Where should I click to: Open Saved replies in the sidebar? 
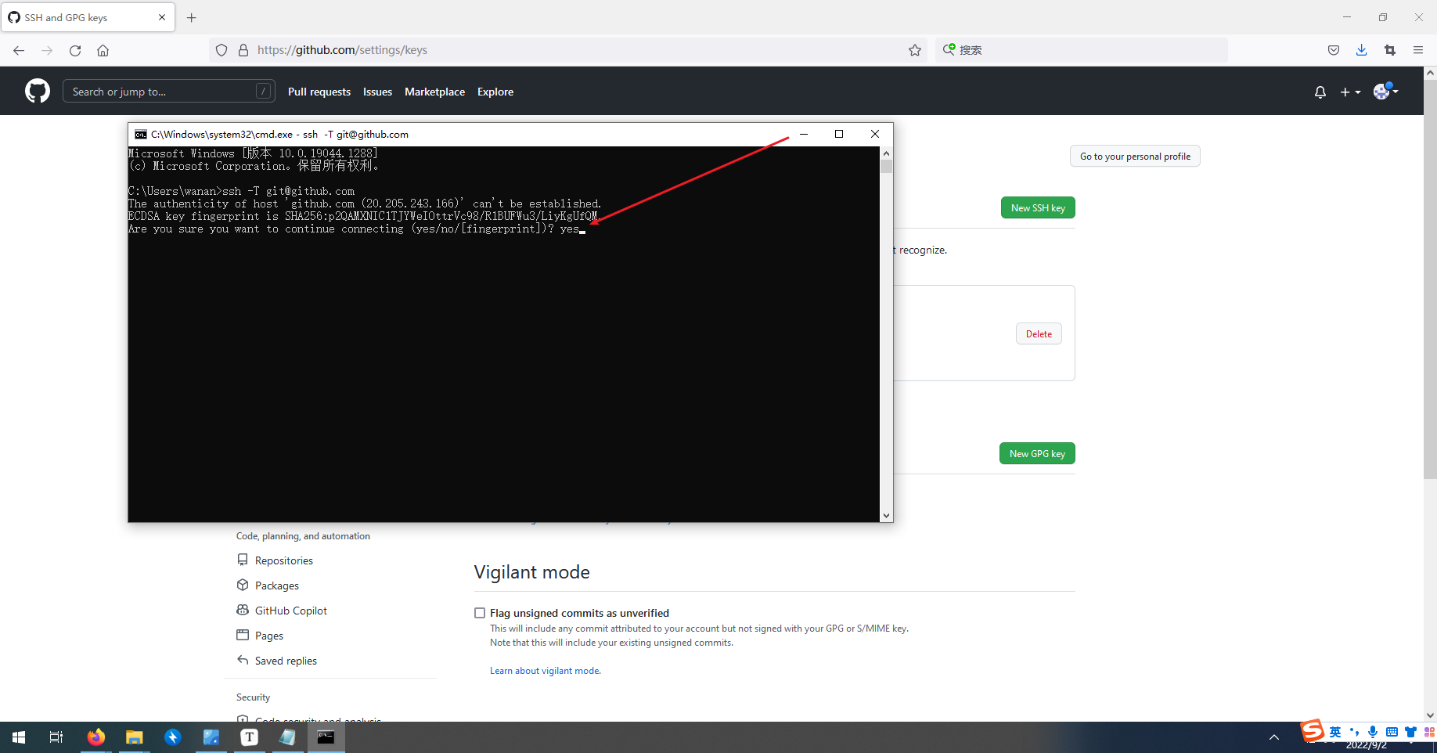pos(286,661)
